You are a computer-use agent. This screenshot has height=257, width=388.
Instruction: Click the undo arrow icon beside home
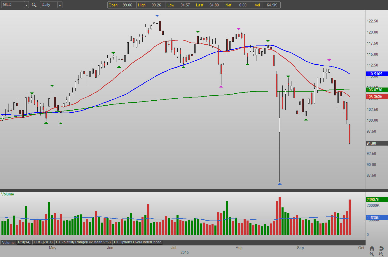(381, 249)
